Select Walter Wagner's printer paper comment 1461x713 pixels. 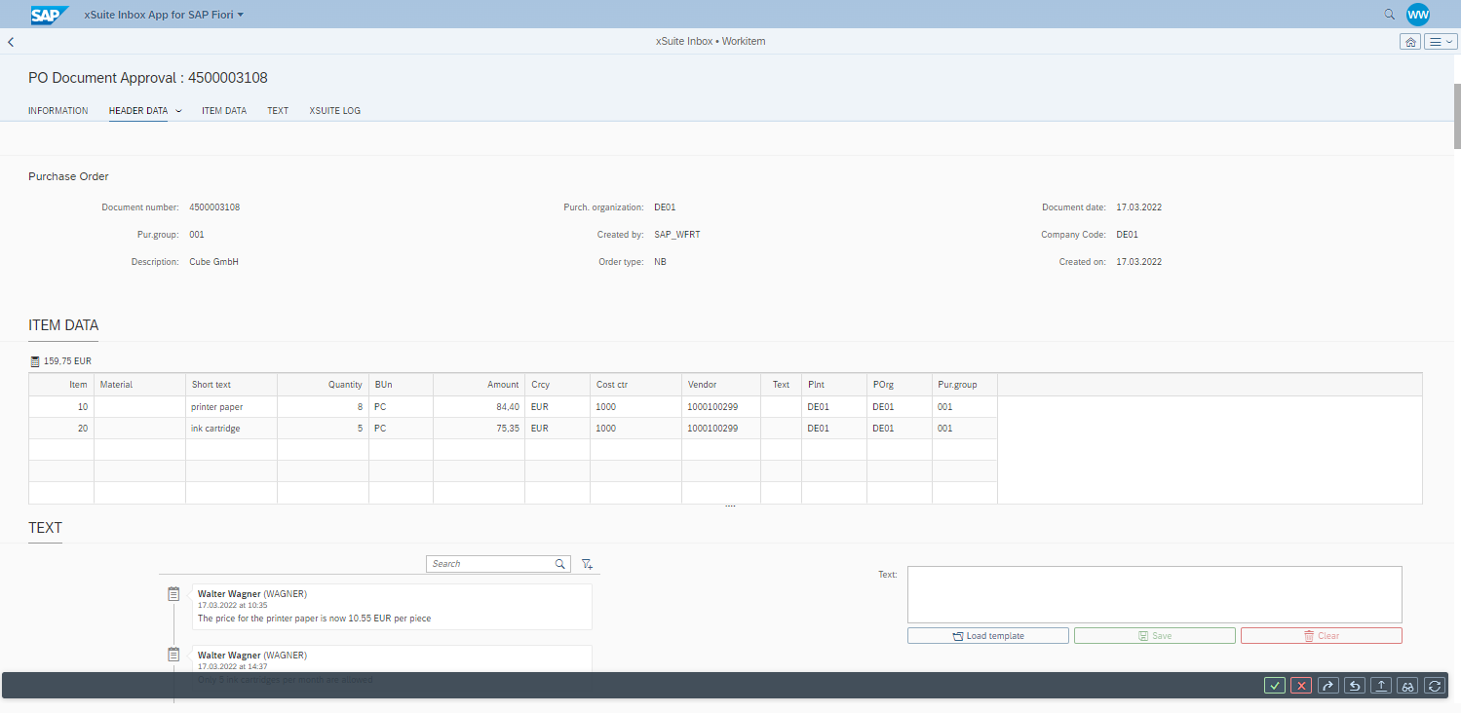(390, 605)
